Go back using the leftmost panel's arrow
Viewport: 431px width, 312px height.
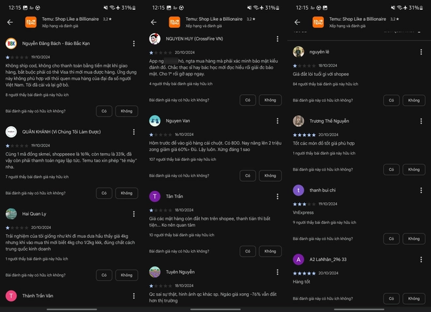10,22
